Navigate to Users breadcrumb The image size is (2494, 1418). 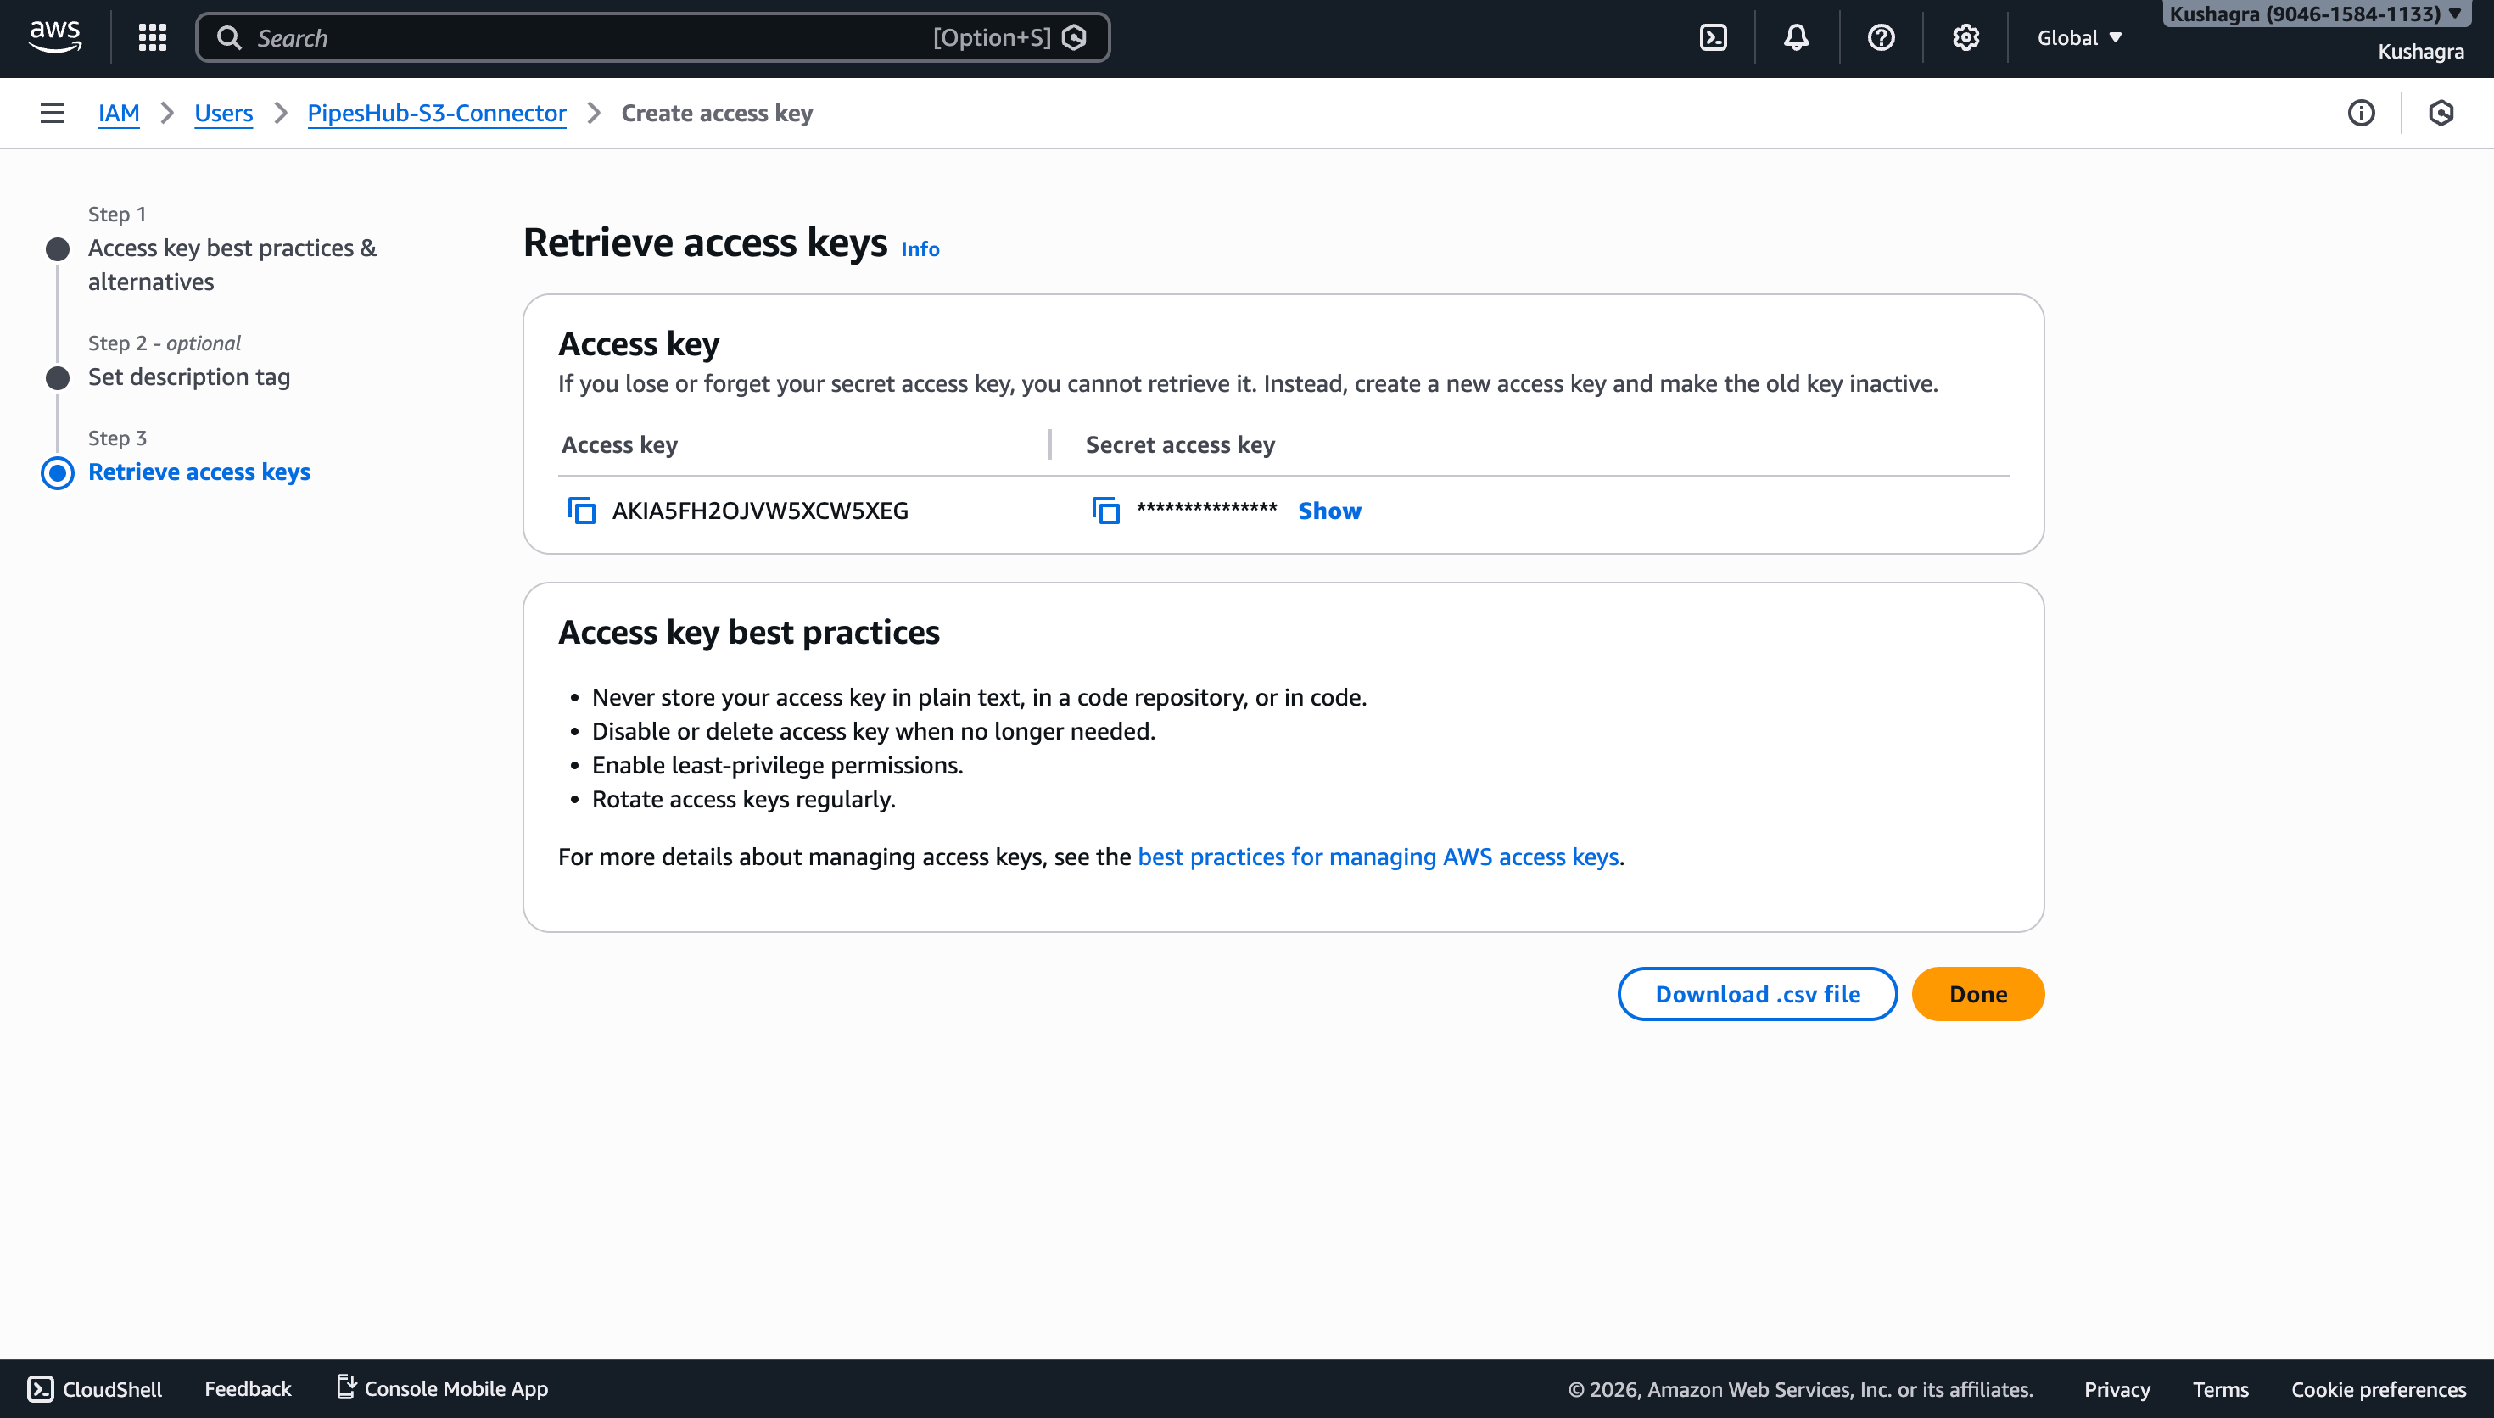[x=224, y=113]
